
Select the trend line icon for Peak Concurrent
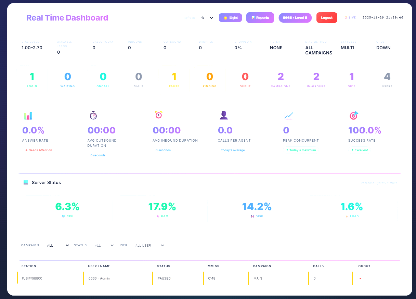[x=289, y=116]
